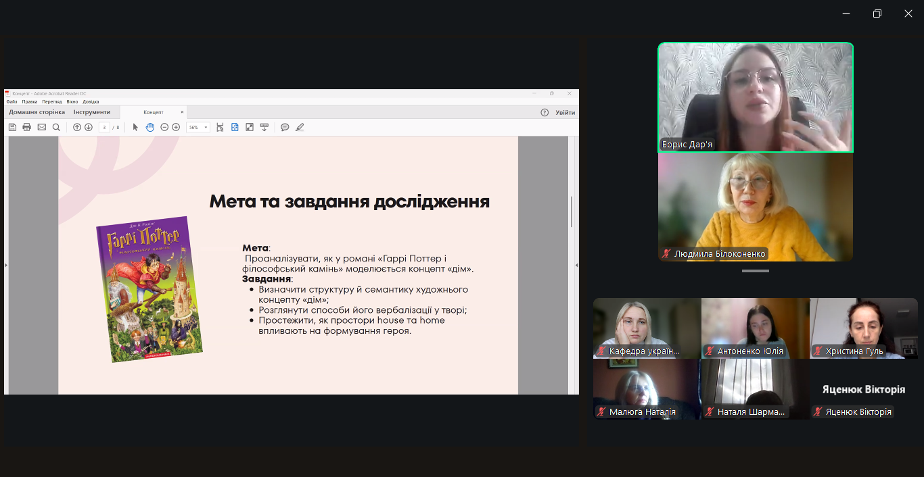Click the Увійти button
This screenshot has height=477, width=924.
pyautogui.click(x=565, y=112)
